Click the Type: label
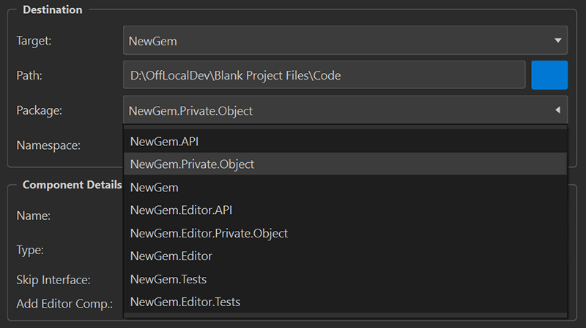Image resolution: width=586 pixels, height=328 pixels. (x=30, y=250)
